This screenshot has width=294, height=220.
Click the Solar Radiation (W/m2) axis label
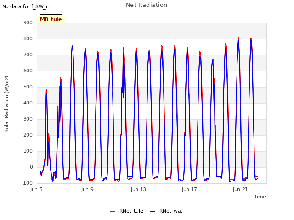(6, 104)
